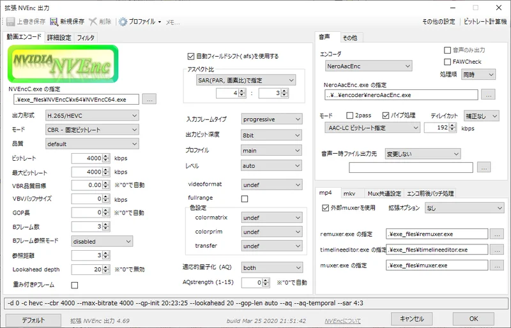Disable 自動フィールドシフト (afs) checkbox

click(190, 56)
